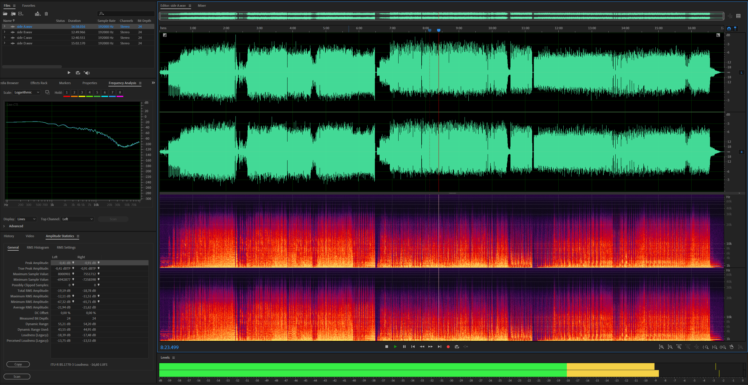Image resolution: width=748 pixels, height=385 pixels.
Task: Open the Top Channel dropdown set to Left
Action: pyautogui.click(x=77, y=219)
